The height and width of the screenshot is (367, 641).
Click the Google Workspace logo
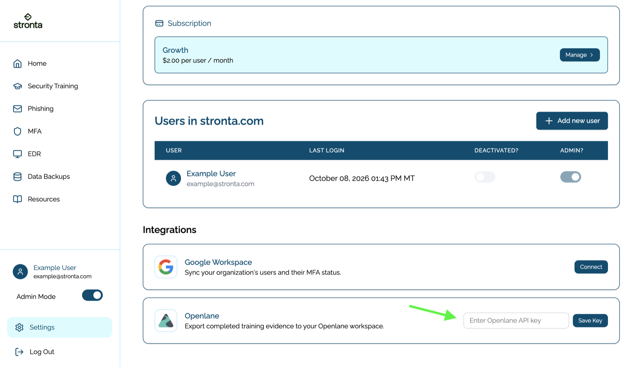(x=166, y=267)
